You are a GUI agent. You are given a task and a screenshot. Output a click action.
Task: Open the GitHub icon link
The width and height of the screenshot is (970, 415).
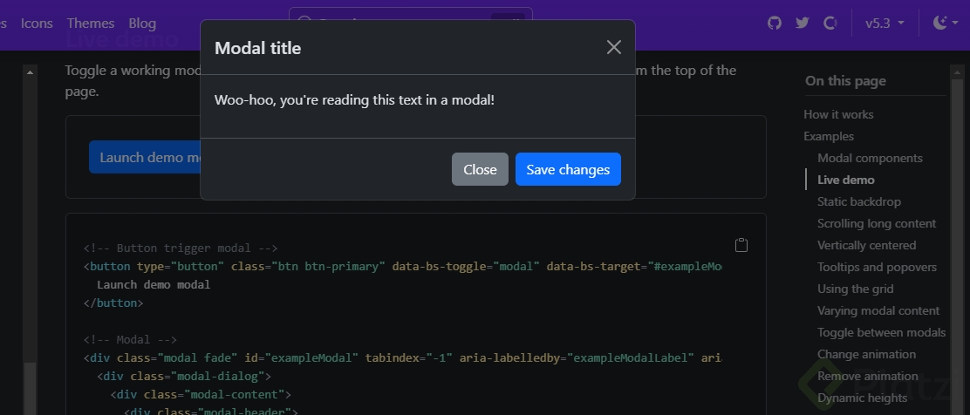(775, 23)
